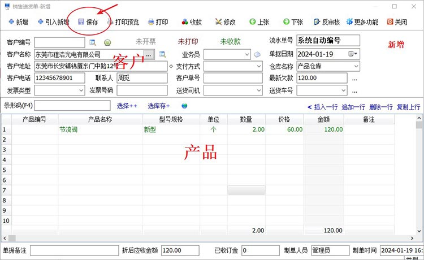Click the eraser icon beside 业务员
Screen dimensions: 424x260
[257, 55]
